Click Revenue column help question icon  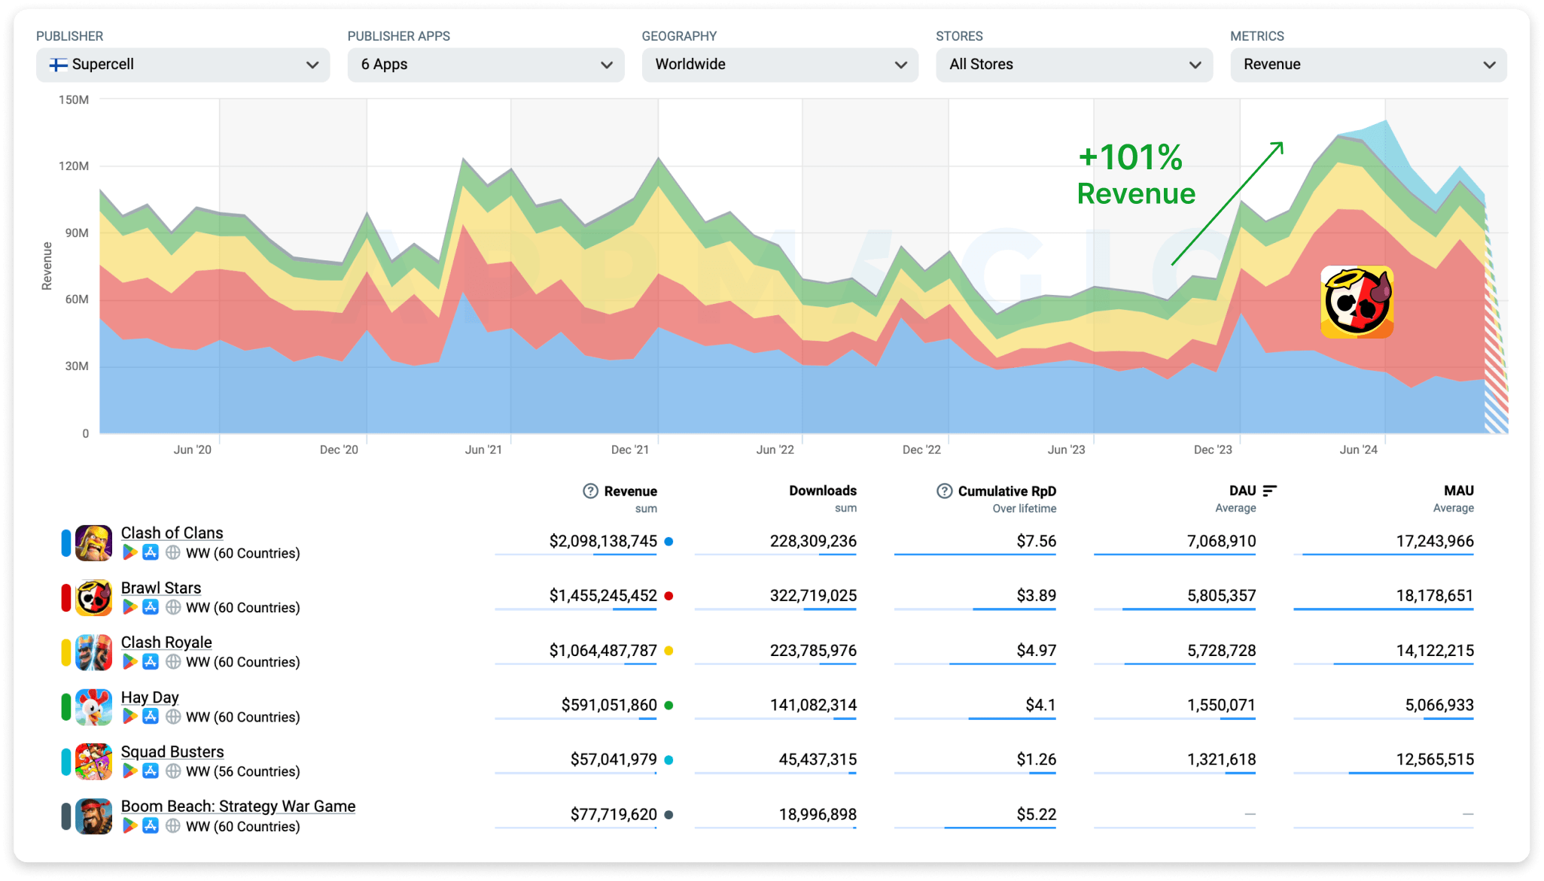590,491
